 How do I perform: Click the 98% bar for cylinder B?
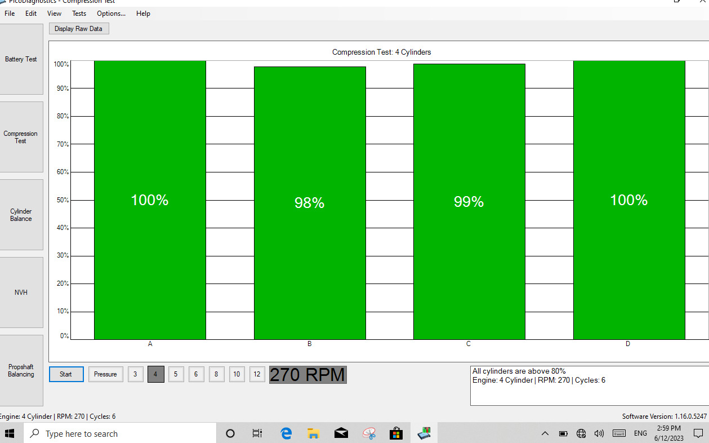[x=310, y=203]
